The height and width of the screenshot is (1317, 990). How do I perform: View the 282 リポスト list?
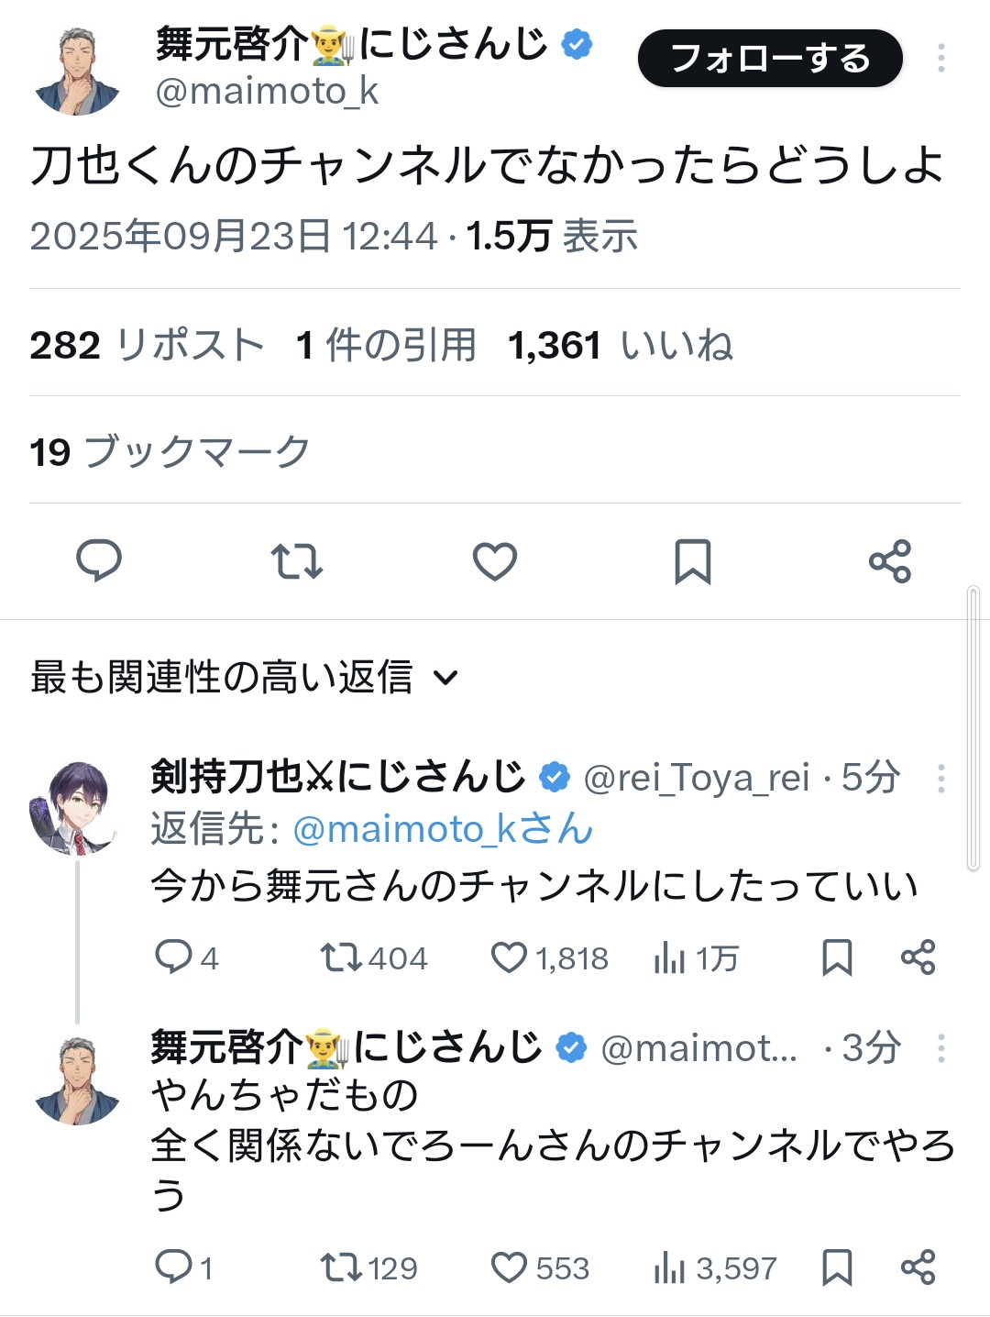point(147,346)
